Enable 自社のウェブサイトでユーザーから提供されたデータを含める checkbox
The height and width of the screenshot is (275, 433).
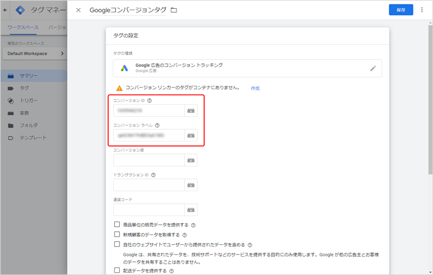coord(117,244)
